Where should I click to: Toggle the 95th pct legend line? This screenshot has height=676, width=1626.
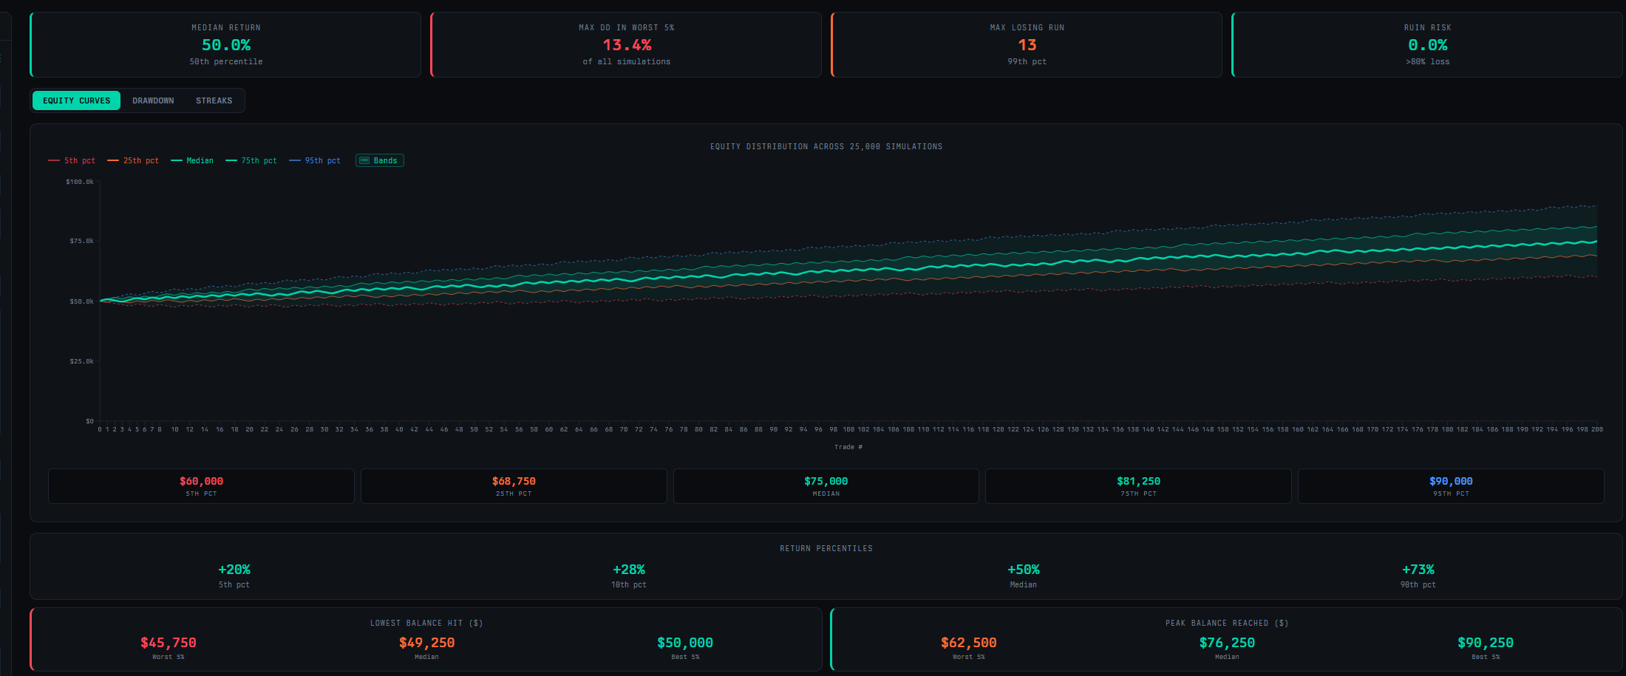coord(314,160)
